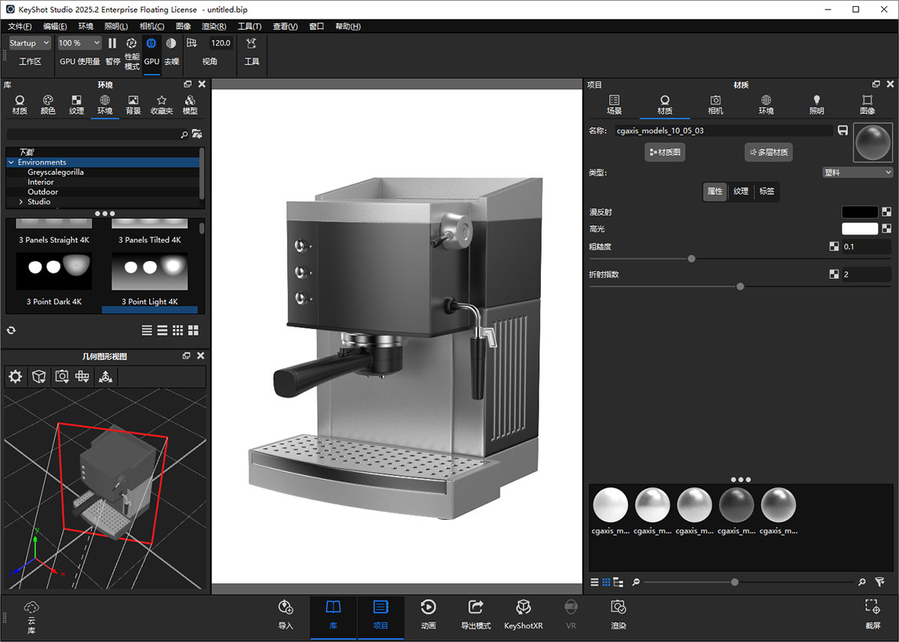Save material to library icon beside name
Screen dimensions: 899x642
tap(843, 130)
